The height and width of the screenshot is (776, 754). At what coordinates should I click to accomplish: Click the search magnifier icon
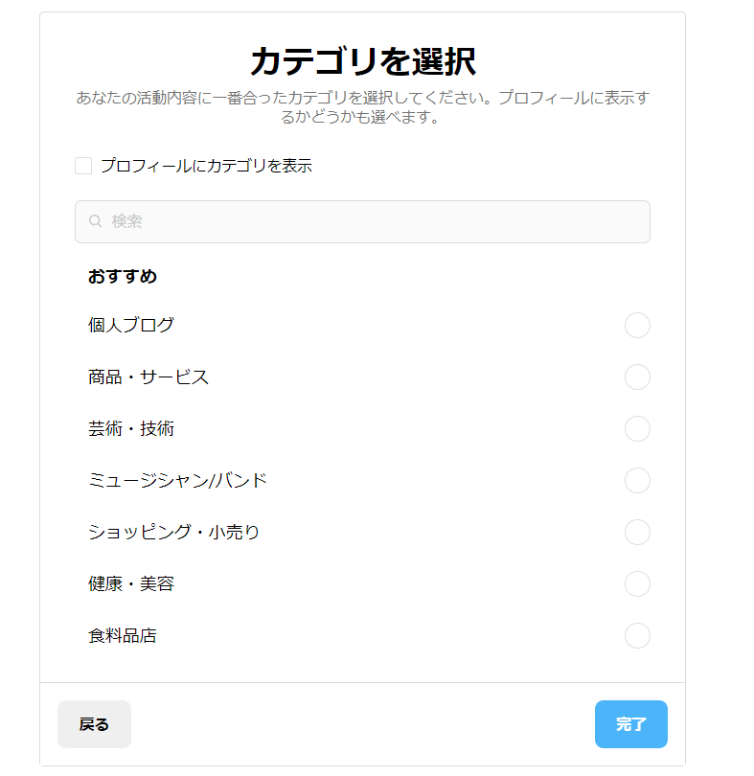coord(96,221)
